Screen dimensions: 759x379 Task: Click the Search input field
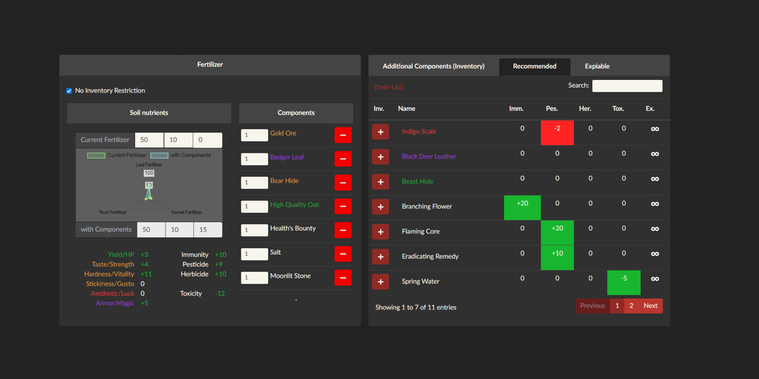pyautogui.click(x=627, y=86)
